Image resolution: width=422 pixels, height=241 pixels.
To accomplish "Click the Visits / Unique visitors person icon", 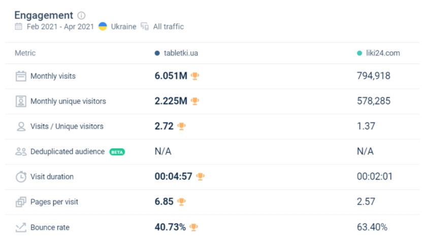I will pyautogui.click(x=21, y=126).
